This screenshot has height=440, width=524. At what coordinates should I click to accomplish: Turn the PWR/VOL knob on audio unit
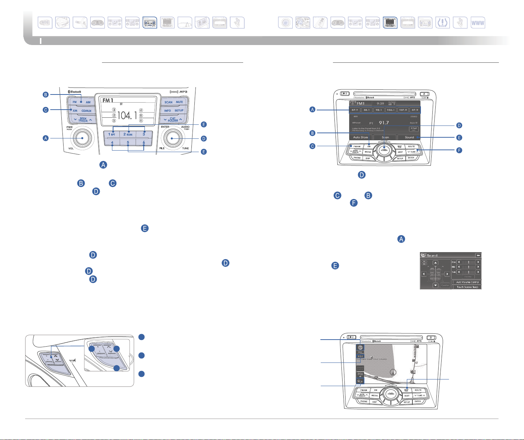point(82,138)
